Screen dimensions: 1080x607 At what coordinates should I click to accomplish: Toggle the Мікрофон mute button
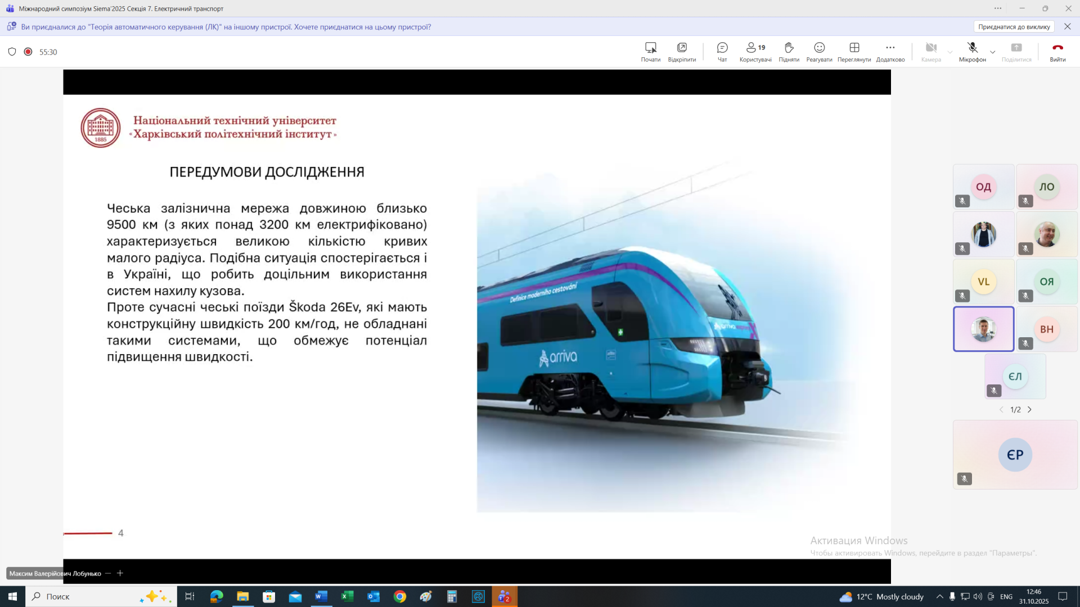(x=972, y=51)
